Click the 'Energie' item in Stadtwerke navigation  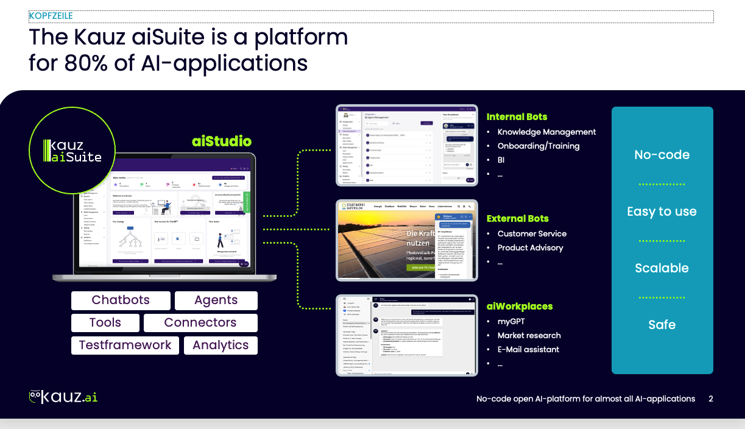click(378, 207)
